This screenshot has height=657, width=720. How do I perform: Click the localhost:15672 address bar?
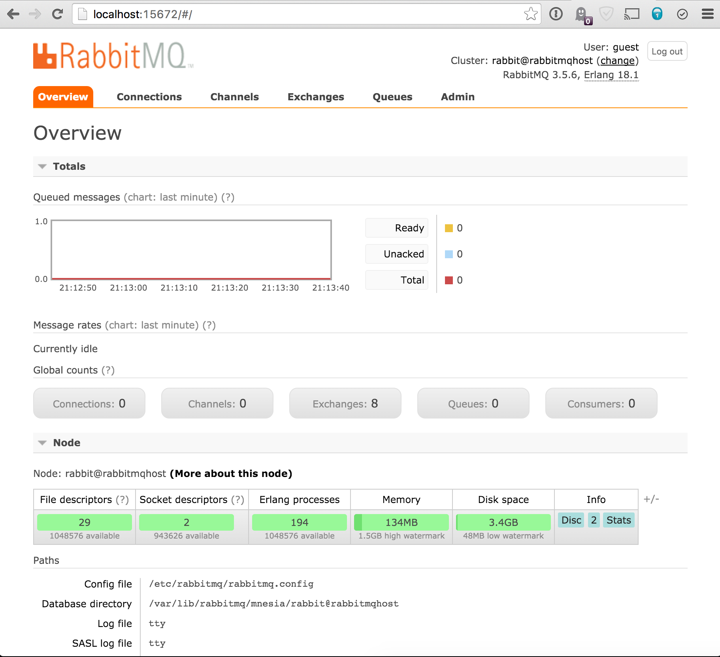tap(306, 14)
